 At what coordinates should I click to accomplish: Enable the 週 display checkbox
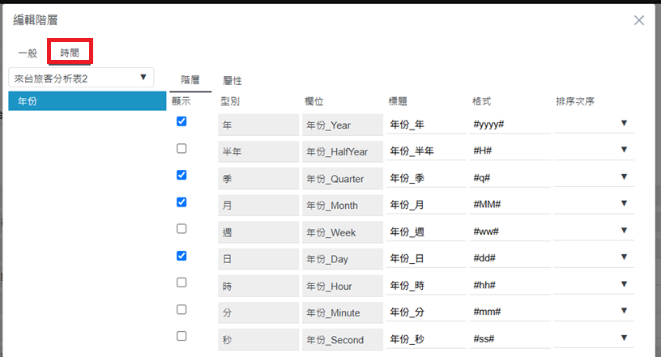(181, 228)
